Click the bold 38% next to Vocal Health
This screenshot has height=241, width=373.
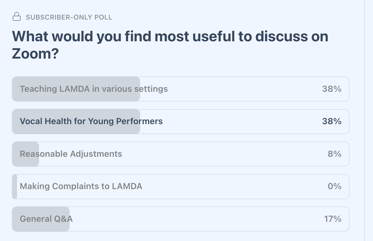pyautogui.click(x=332, y=121)
